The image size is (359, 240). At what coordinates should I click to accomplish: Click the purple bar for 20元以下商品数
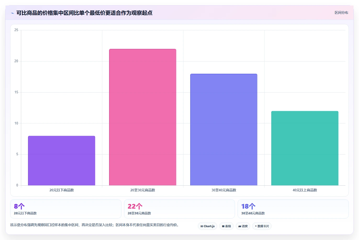point(61,161)
